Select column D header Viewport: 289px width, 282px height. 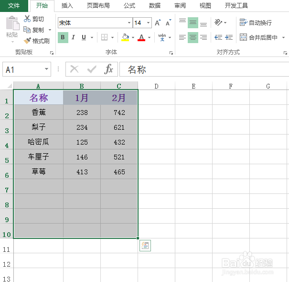157,86
